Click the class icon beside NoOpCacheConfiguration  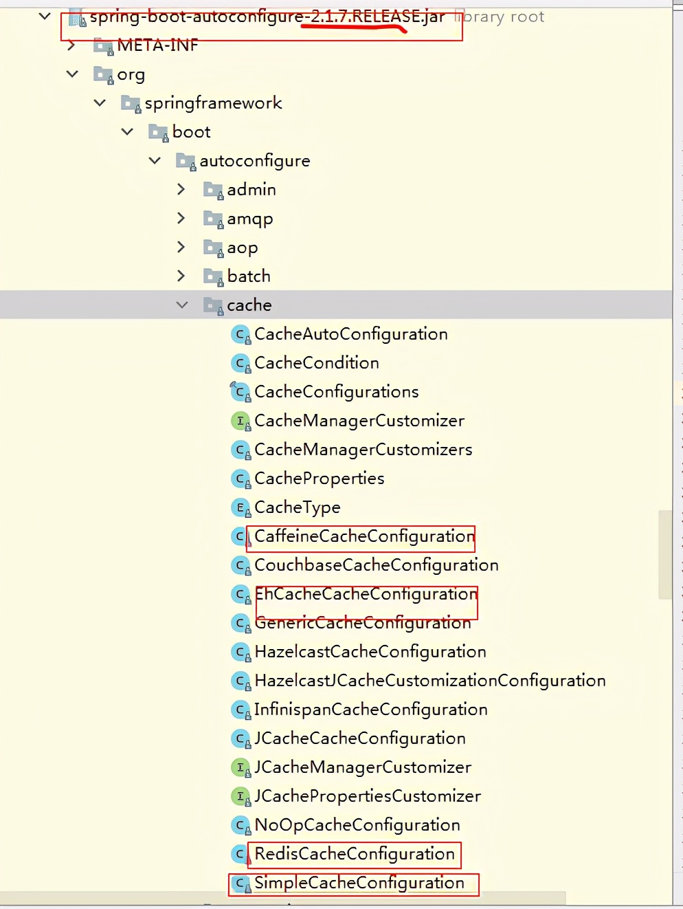[x=241, y=826]
